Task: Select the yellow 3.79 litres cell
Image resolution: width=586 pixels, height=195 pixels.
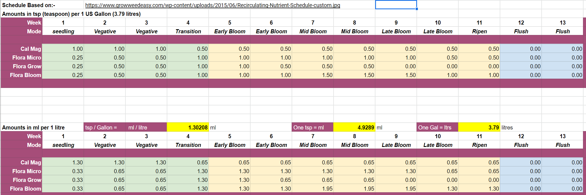Action: tap(479, 128)
